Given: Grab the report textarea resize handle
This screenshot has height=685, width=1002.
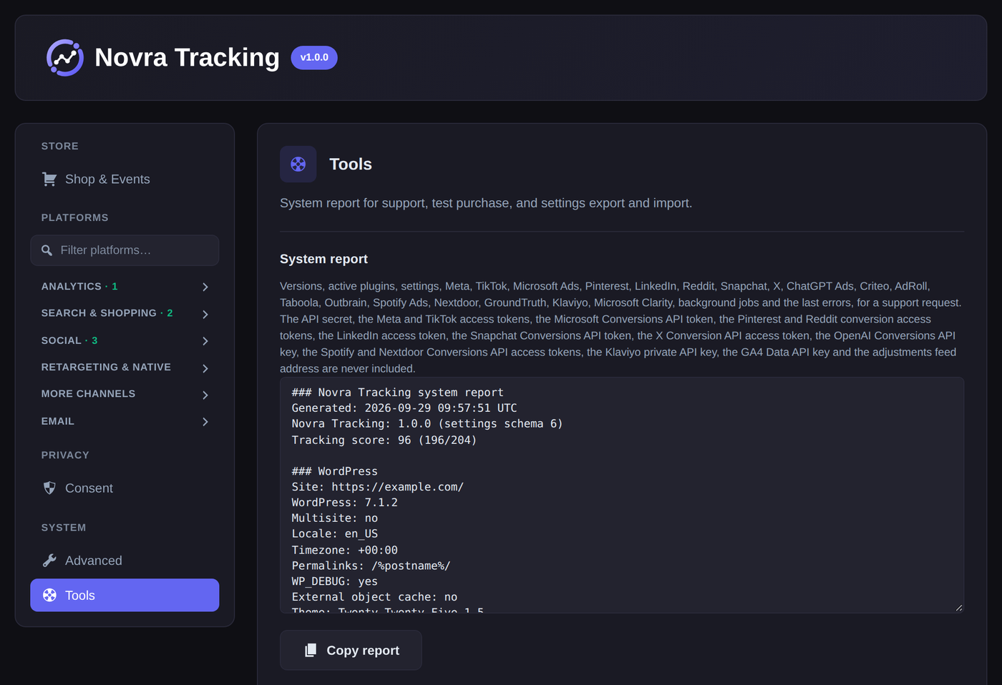Looking at the screenshot, I should 959,608.
